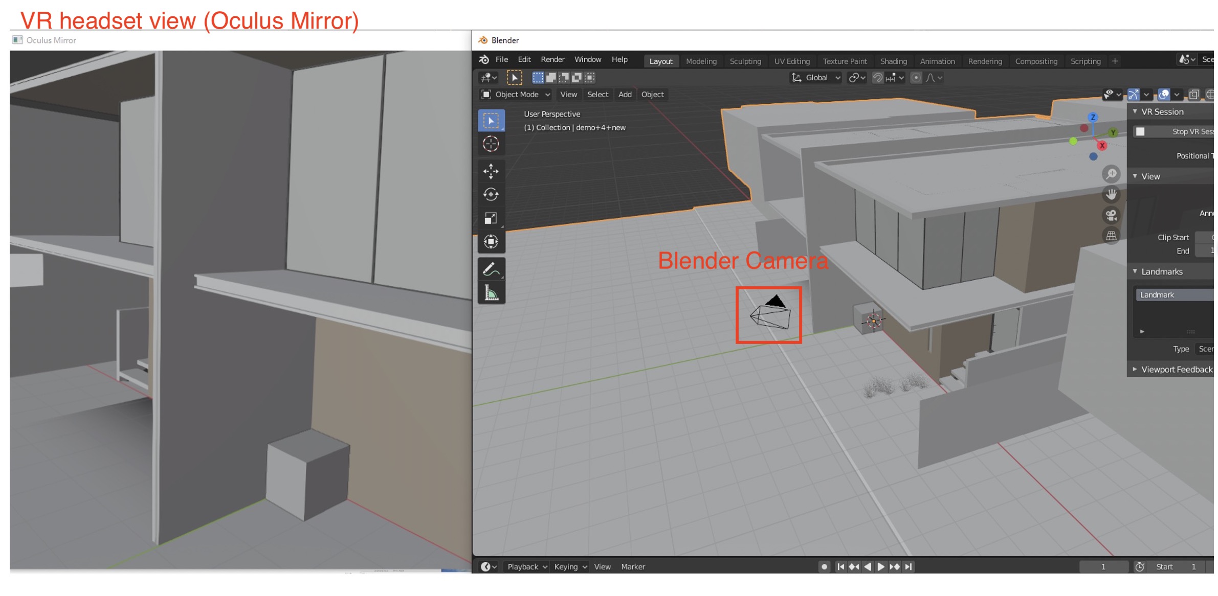Image resolution: width=1218 pixels, height=596 pixels.
Task: Snap view to Z axis on gizmo
Action: pyautogui.click(x=1093, y=118)
